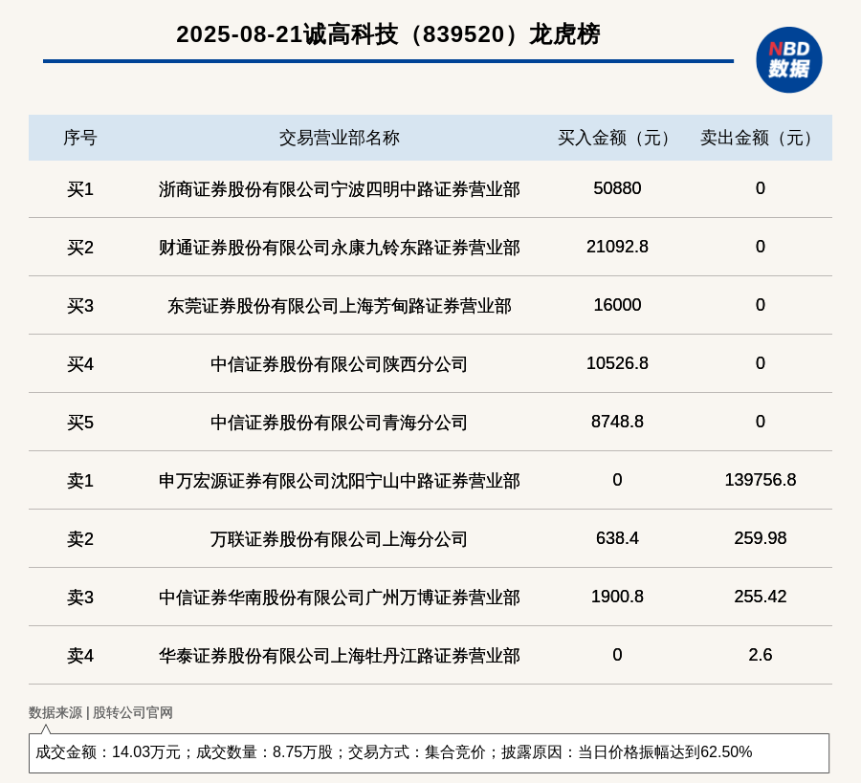Click 中信证券股份有限公司陕西分公司

(x=339, y=364)
